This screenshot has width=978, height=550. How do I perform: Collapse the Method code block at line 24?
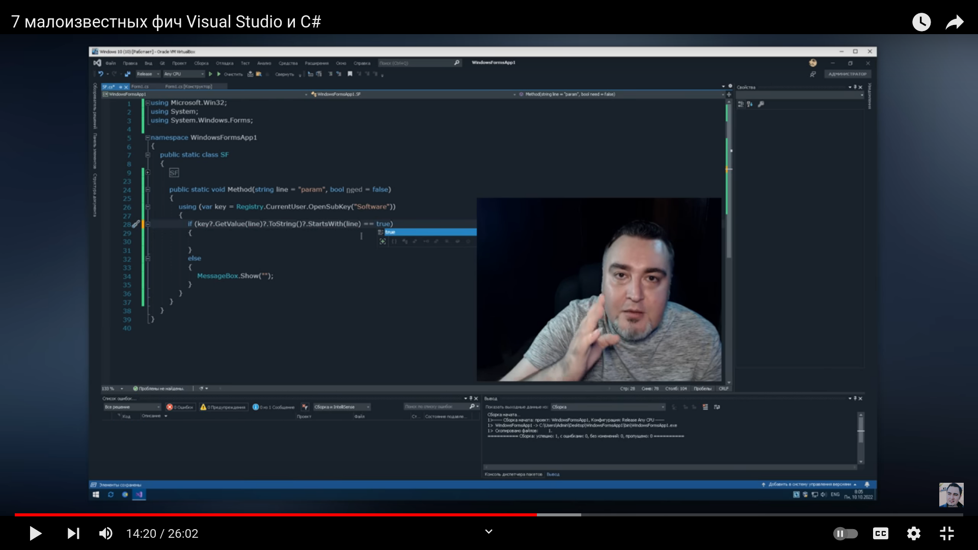148,189
